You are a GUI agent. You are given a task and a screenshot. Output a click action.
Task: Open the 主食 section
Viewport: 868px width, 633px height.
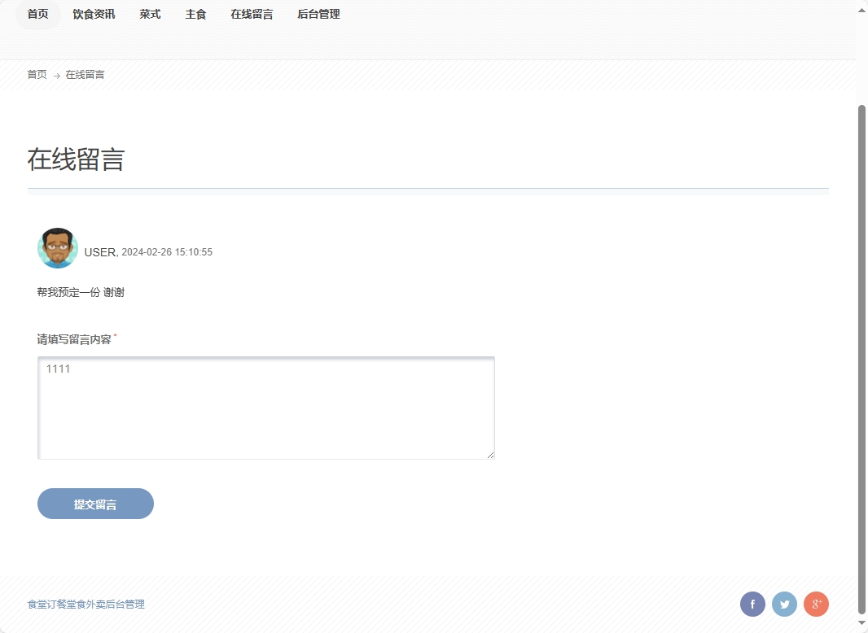195,14
